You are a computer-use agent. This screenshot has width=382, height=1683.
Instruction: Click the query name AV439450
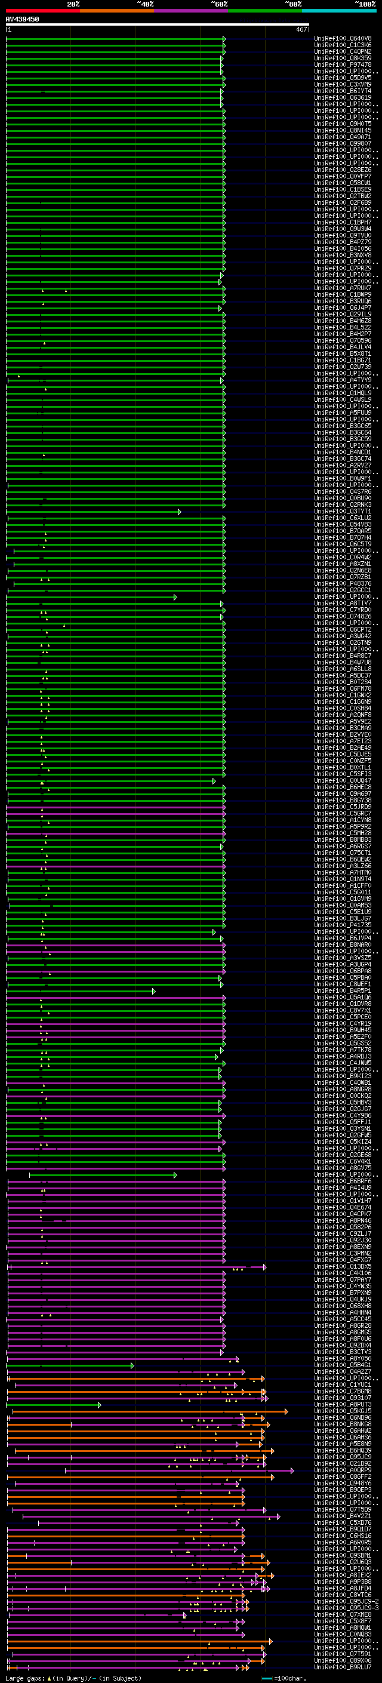pyautogui.click(x=22, y=19)
